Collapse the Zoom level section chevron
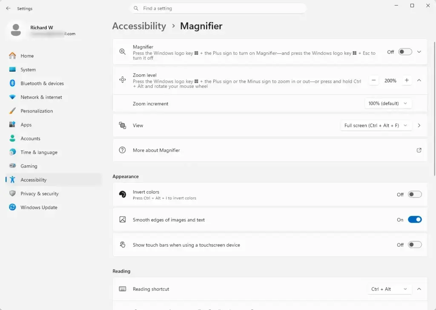Image resolution: width=436 pixels, height=310 pixels. tap(419, 80)
